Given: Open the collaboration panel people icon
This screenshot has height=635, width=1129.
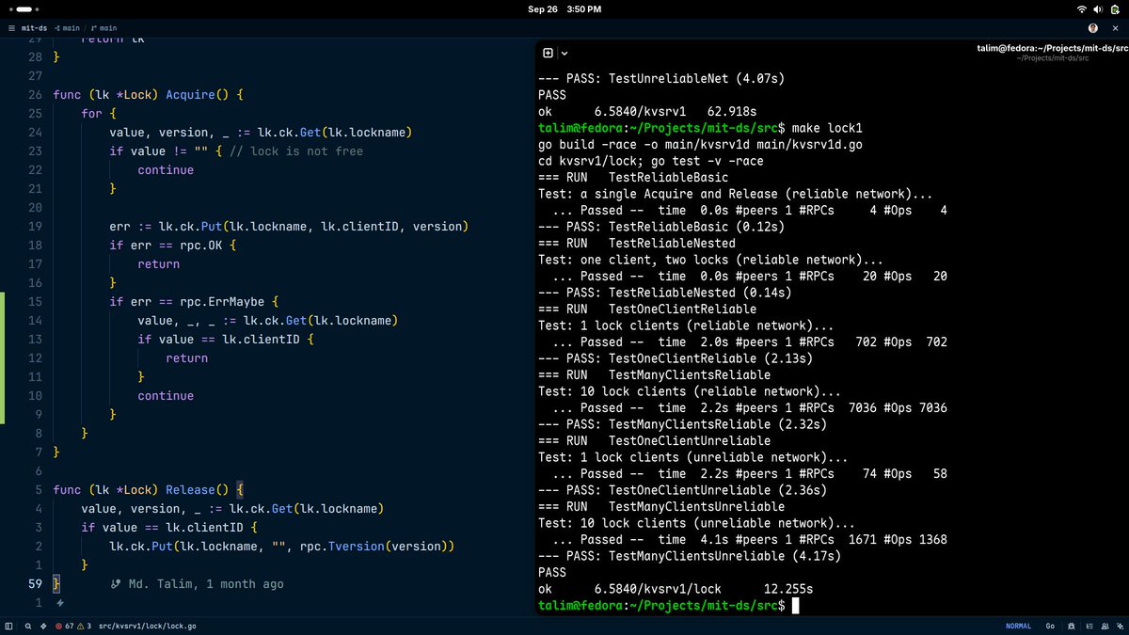Looking at the screenshot, I should click(1105, 627).
